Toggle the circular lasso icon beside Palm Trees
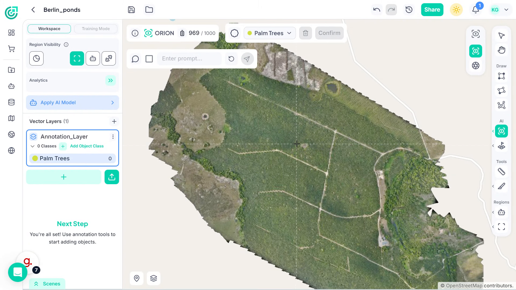Viewport: 516px width, 290px height. click(234, 33)
